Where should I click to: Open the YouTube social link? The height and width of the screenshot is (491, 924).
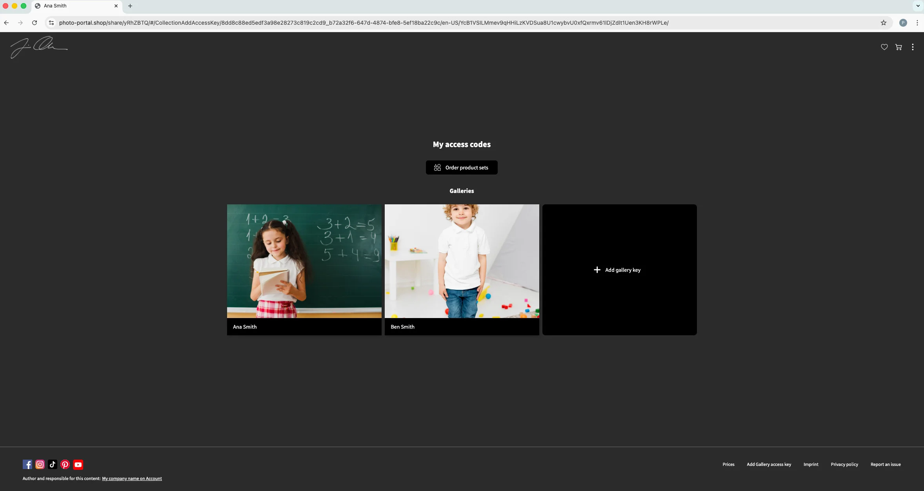tap(78, 464)
